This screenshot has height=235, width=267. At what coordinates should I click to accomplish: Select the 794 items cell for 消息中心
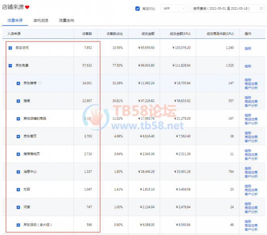pos(231,172)
